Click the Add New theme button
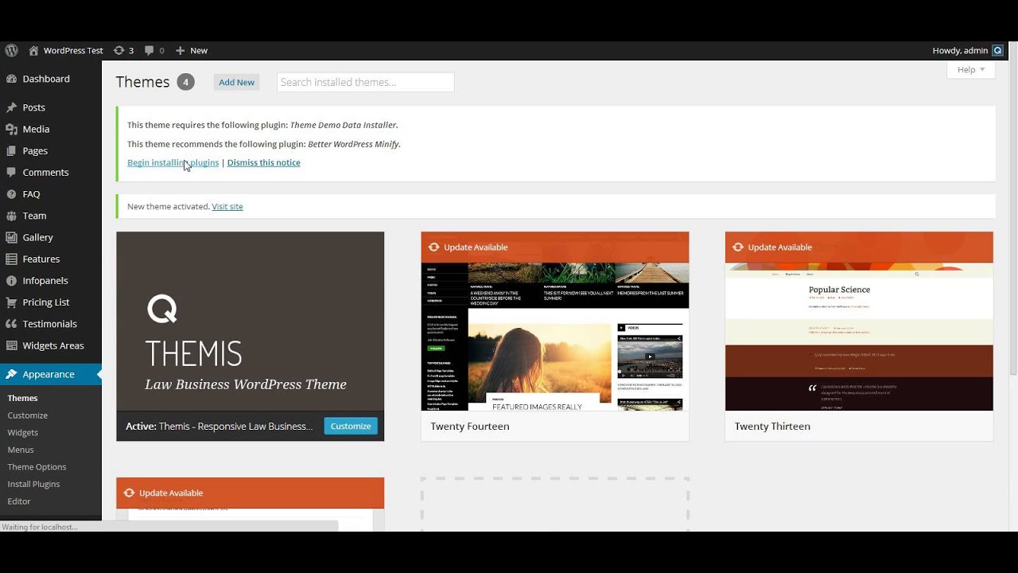 pos(236,82)
